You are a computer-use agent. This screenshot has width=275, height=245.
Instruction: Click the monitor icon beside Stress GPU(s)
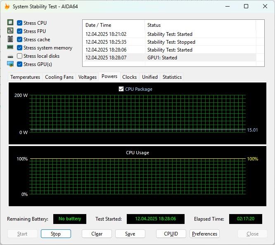click(x=10, y=64)
